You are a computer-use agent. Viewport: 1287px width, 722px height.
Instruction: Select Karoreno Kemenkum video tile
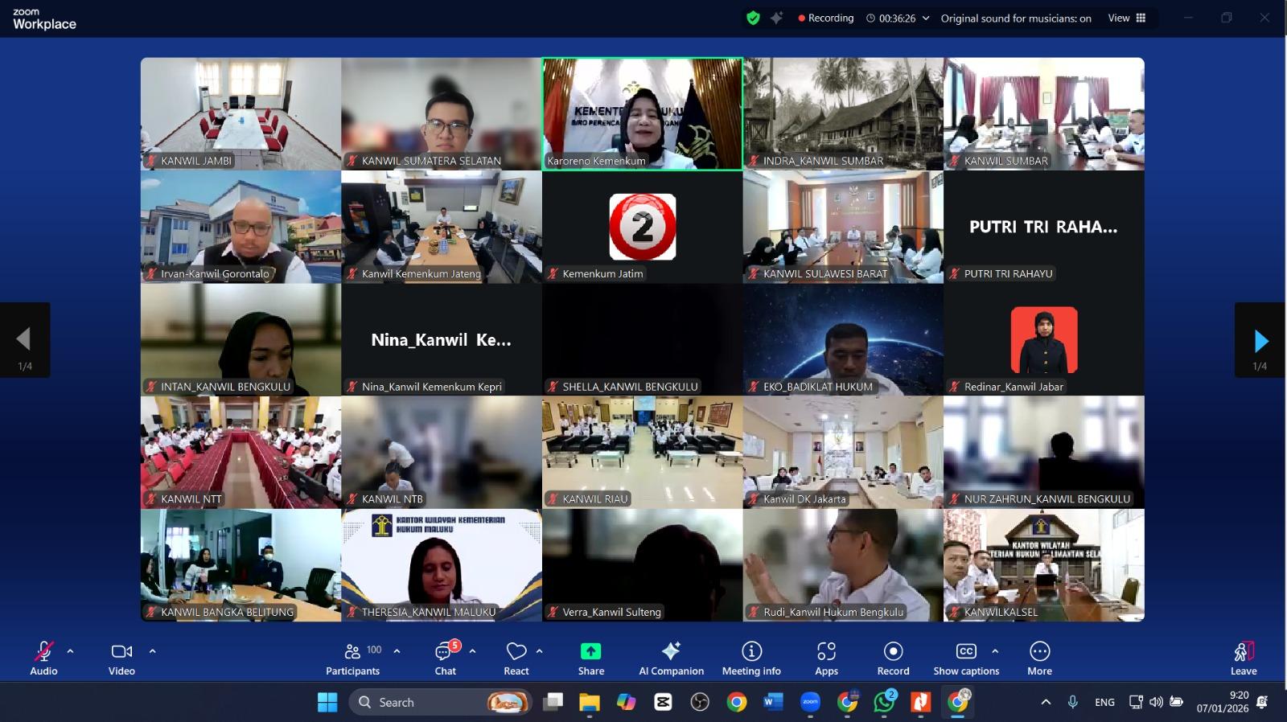642,113
